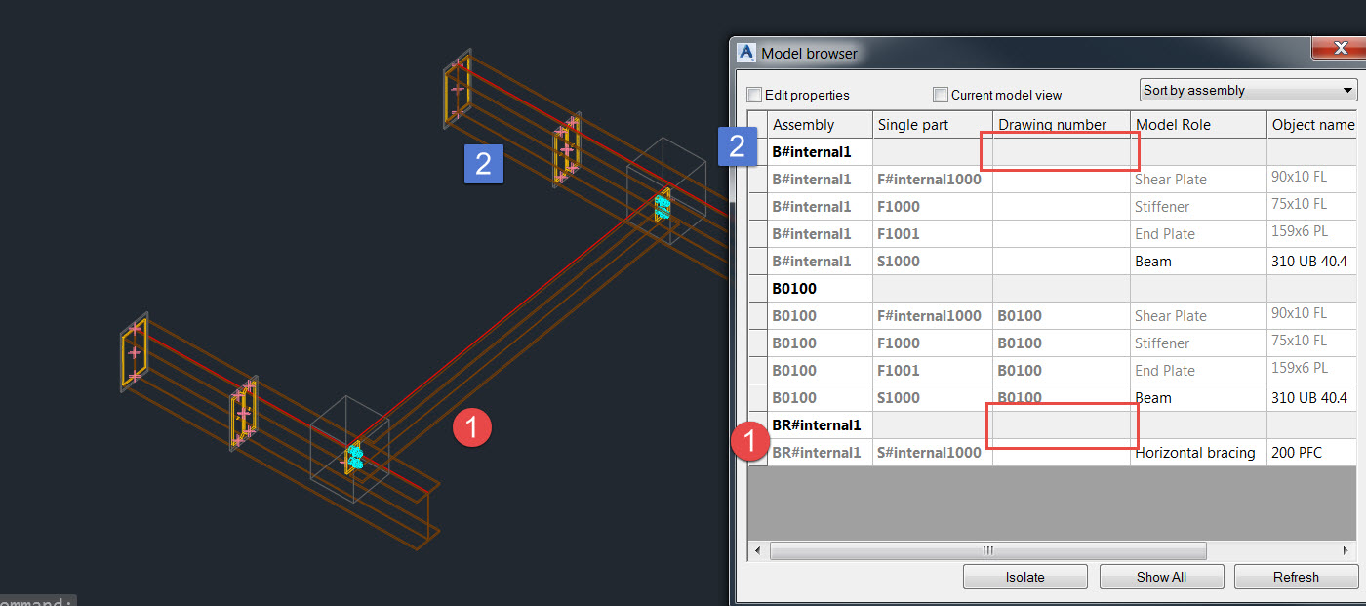The image size is (1366, 606).
Task: Click the Horizontal bracing model role cell
Action: [1195, 453]
